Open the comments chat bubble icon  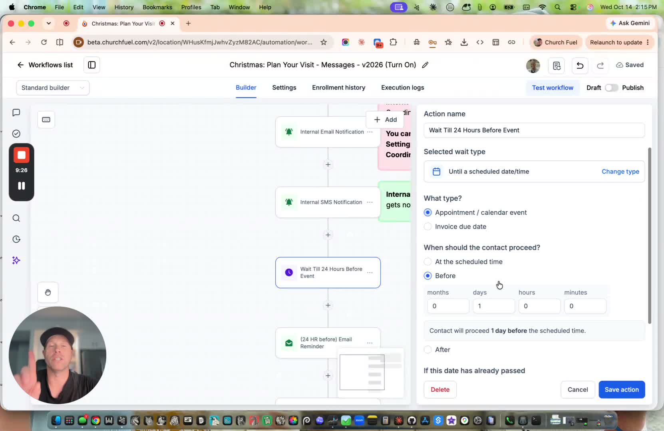[16, 113]
